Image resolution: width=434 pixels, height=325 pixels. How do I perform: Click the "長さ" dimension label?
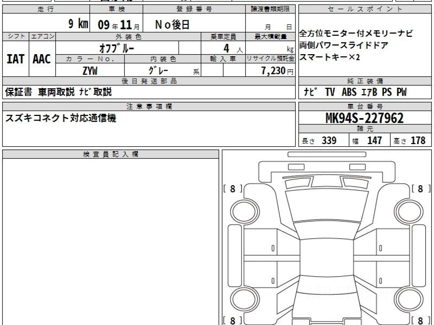[x=309, y=141]
